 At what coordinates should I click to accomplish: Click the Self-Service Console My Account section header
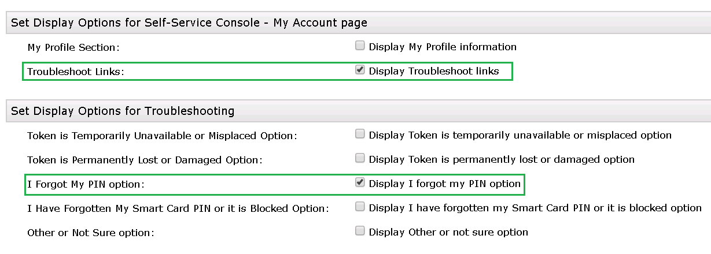tap(189, 23)
